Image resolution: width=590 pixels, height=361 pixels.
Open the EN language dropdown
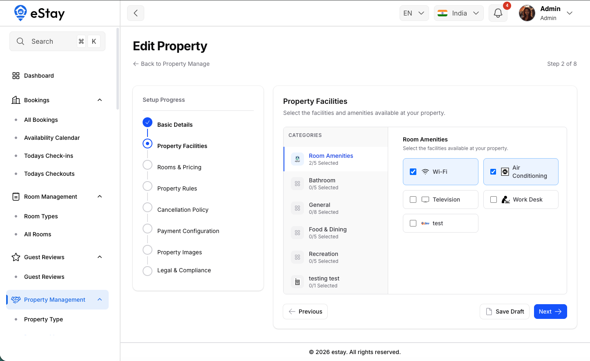(x=414, y=13)
